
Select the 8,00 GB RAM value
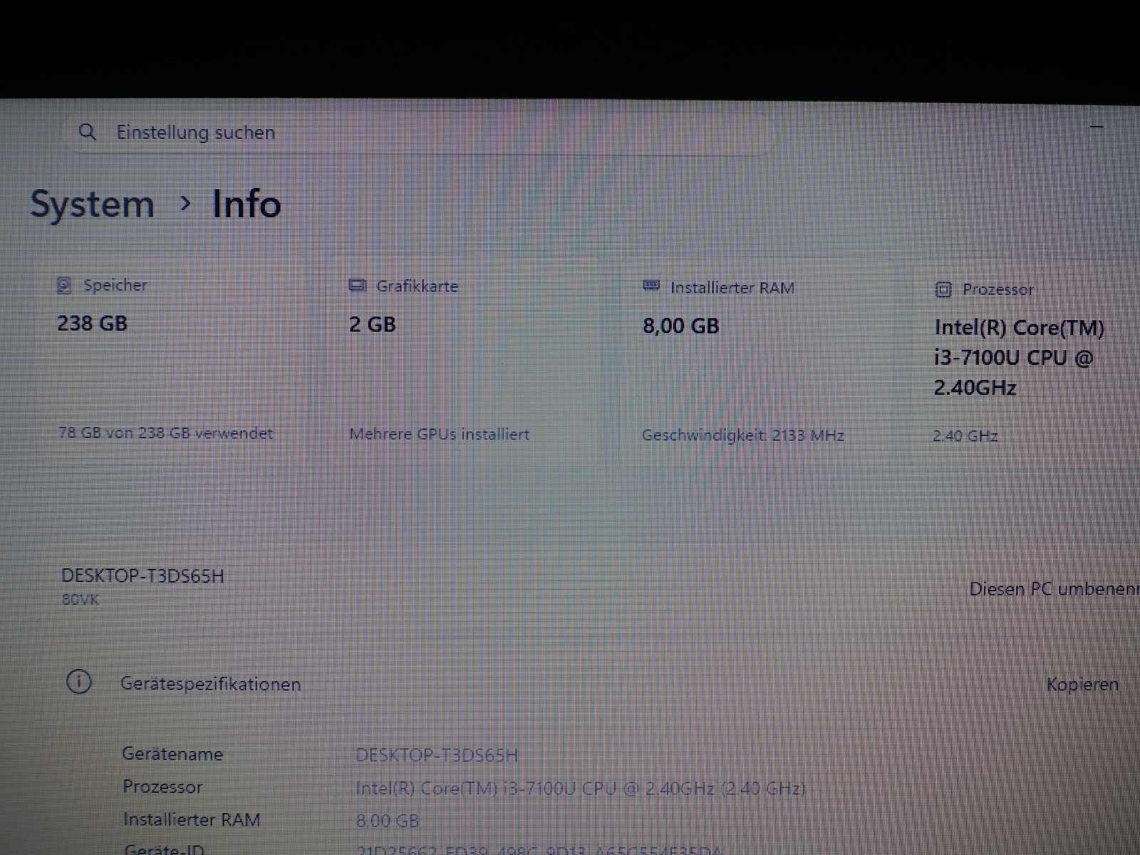[681, 326]
